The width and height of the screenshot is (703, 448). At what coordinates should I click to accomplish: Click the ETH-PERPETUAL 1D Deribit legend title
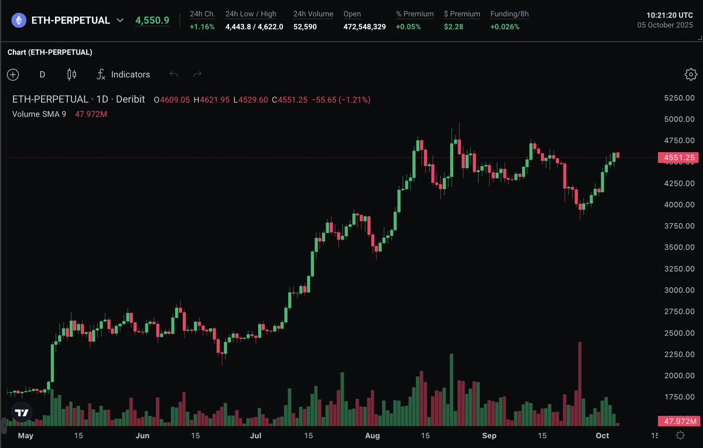(x=79, y=100)
